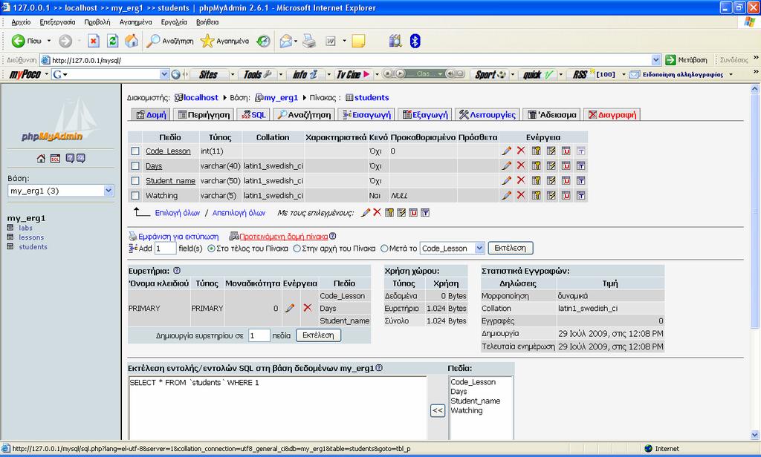The height and width of the screenshot is (457, 761).
Task: Open the 'lessons' table in sidebar
Action: point(31,237)
